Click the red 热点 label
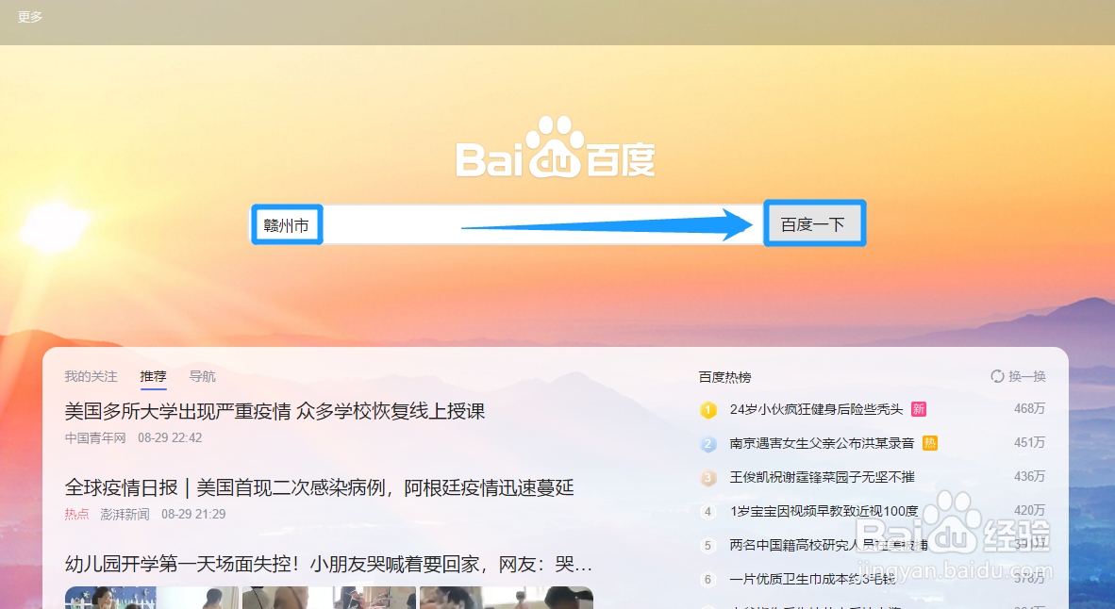1115x609 pixels. tap(76, 514)
